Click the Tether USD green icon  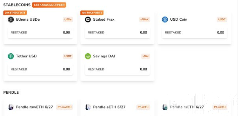(11, 56)
